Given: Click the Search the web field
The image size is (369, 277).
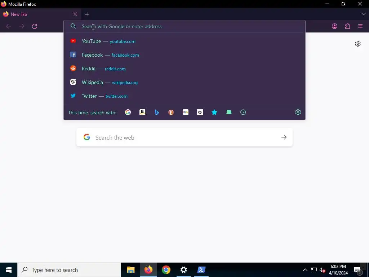Looking at the screenshot, I should [x=184, y=137].
